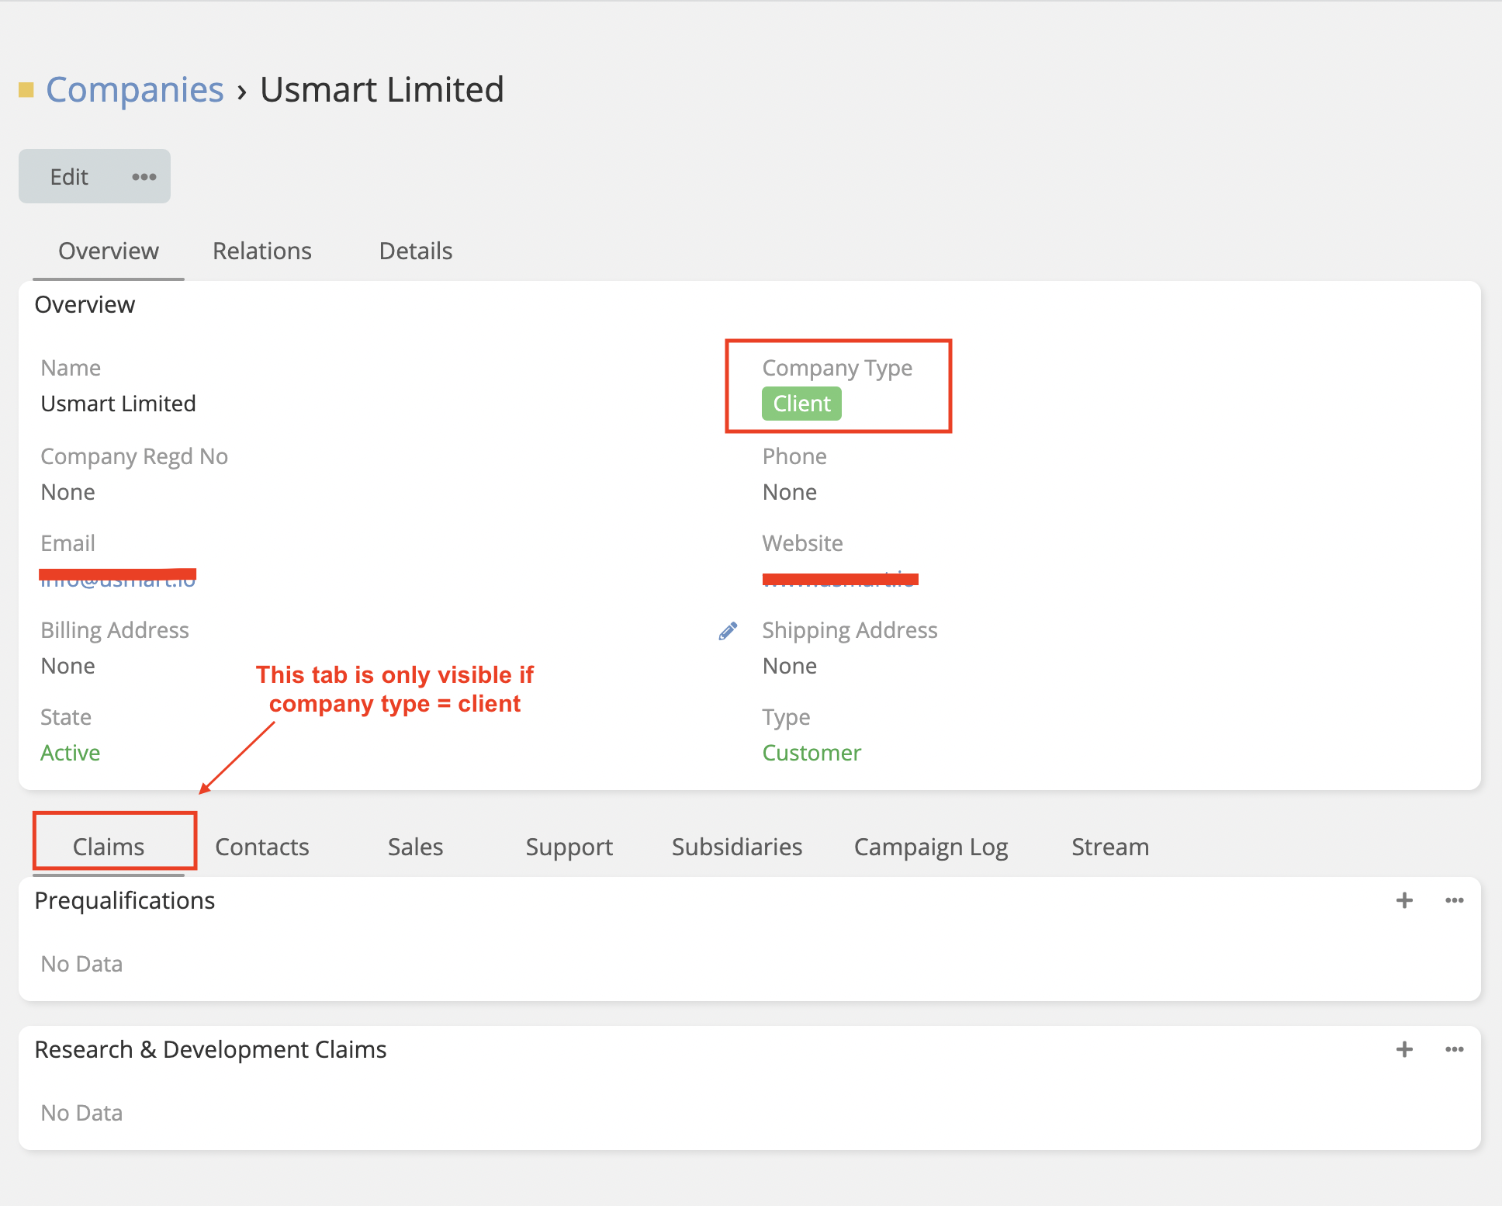Open the Contacts tab
The width and height of the screenshot is (1502, 1206).
(x=261, y=847)
